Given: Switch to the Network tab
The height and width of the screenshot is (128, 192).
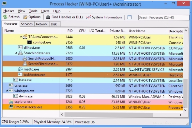Looking at the screenshot, I should tap(42, 24).
